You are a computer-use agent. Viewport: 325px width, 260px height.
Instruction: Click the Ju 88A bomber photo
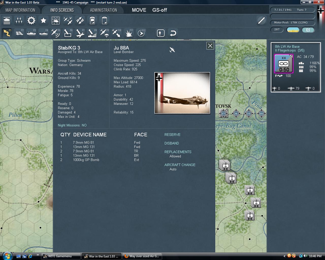[x=182, y=93]
